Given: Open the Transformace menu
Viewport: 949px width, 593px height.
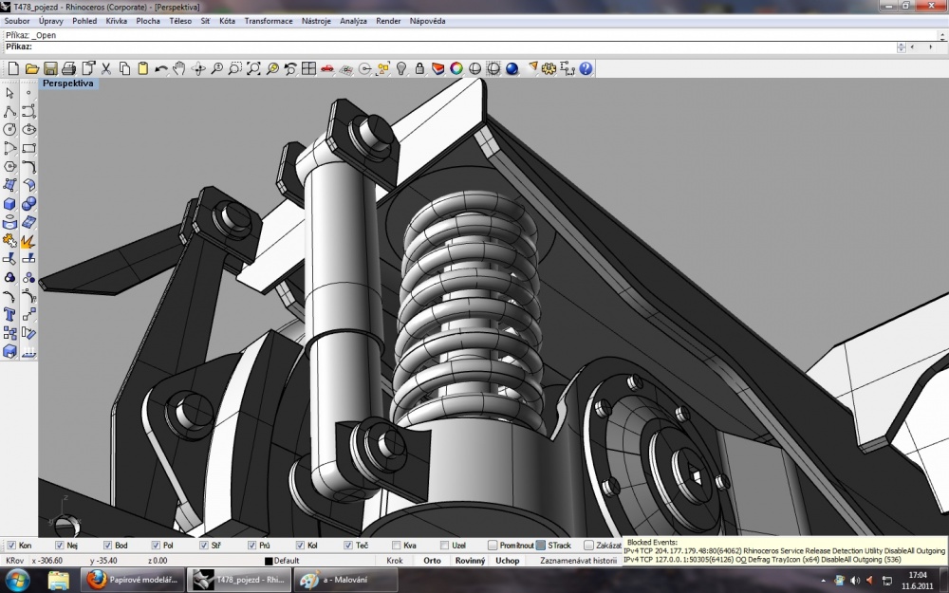Looking at the screenshot, I should click(x=269, y=21).
